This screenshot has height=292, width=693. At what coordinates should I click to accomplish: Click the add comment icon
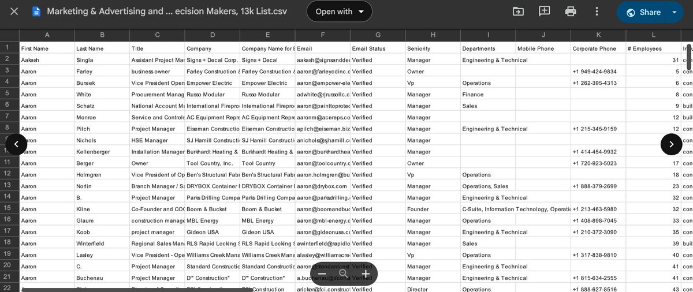coord(544,12)
